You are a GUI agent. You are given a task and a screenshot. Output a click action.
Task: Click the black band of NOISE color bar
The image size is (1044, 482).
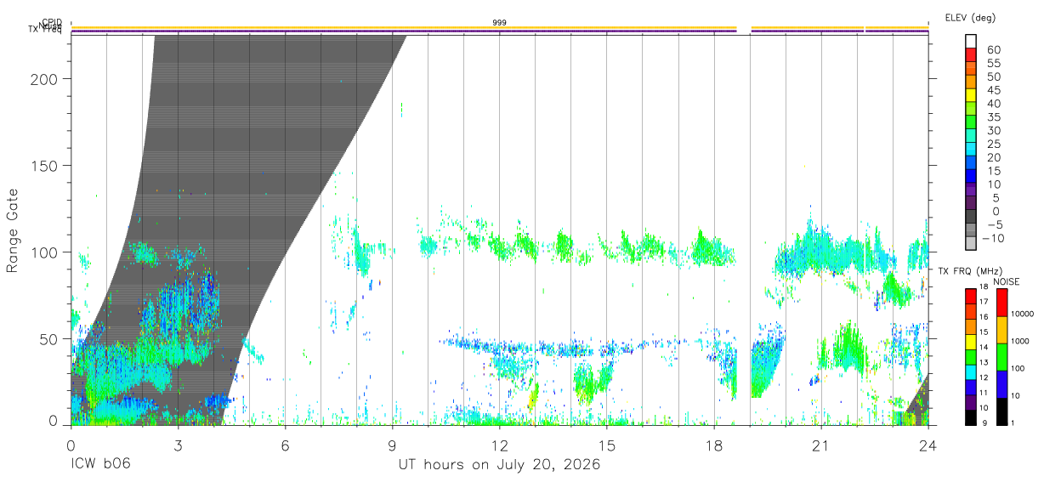1001,411
